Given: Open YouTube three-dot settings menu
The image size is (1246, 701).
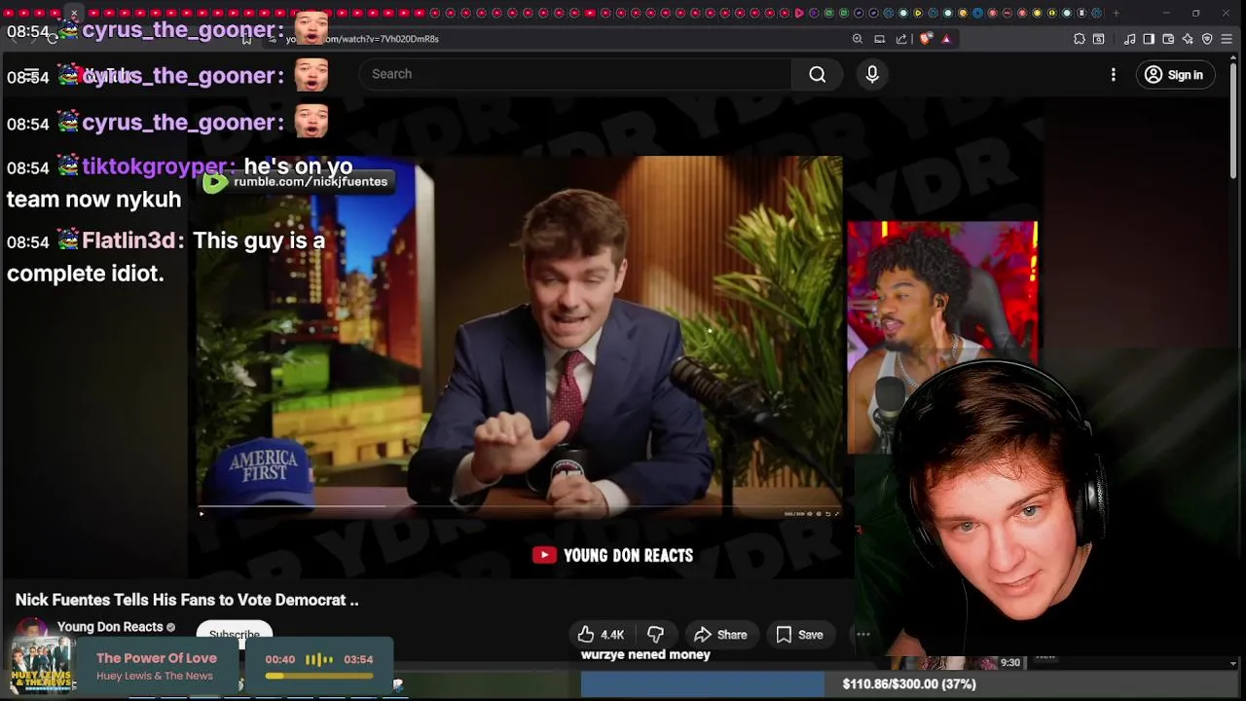Looking at the screenshot, I should (1114, 75).
